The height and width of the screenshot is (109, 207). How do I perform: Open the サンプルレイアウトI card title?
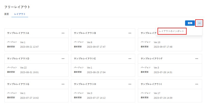[151, 84]
